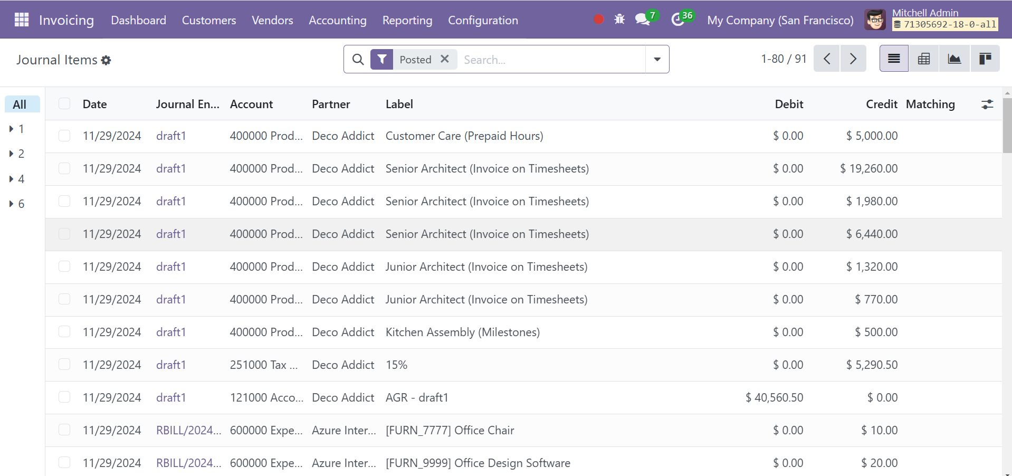Check the Office Chair row

click(x=64, y=430)
